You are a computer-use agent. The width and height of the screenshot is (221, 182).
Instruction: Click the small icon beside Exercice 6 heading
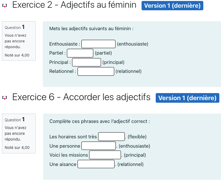point(5,98)
